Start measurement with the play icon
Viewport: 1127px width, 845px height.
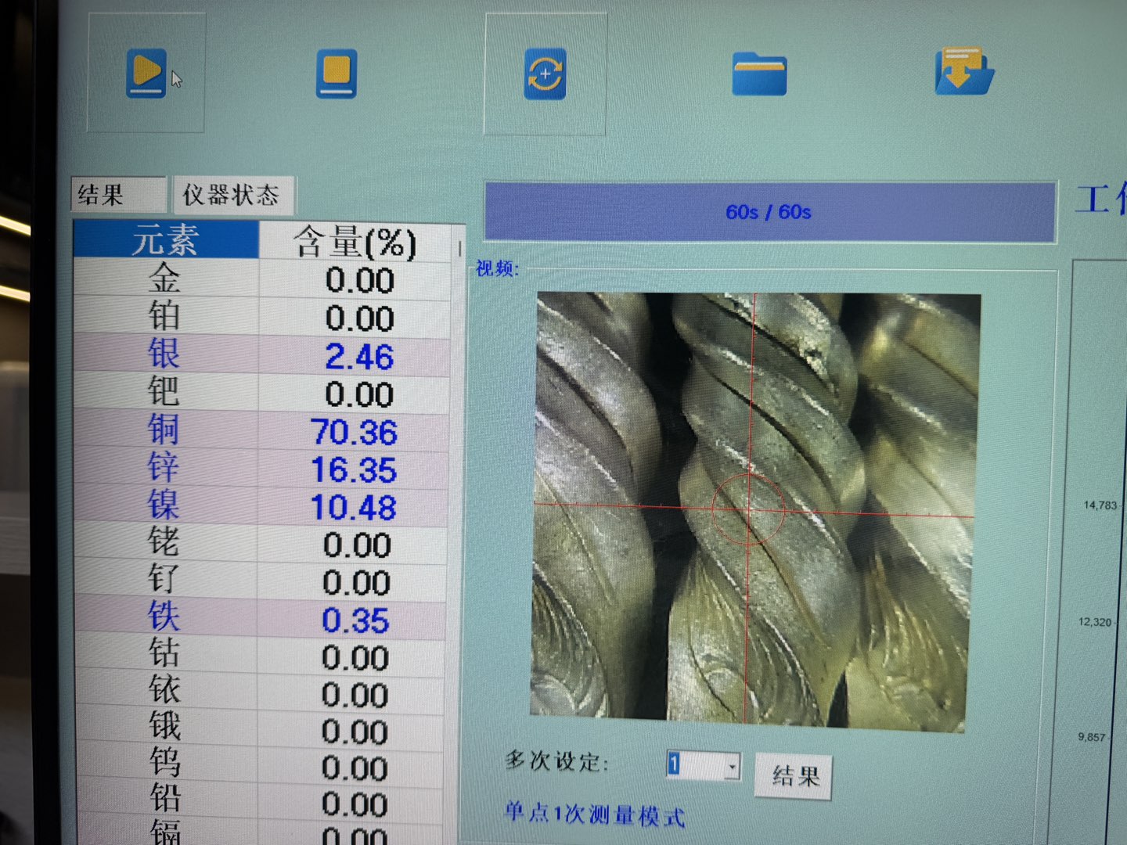(x=146, y=73)
